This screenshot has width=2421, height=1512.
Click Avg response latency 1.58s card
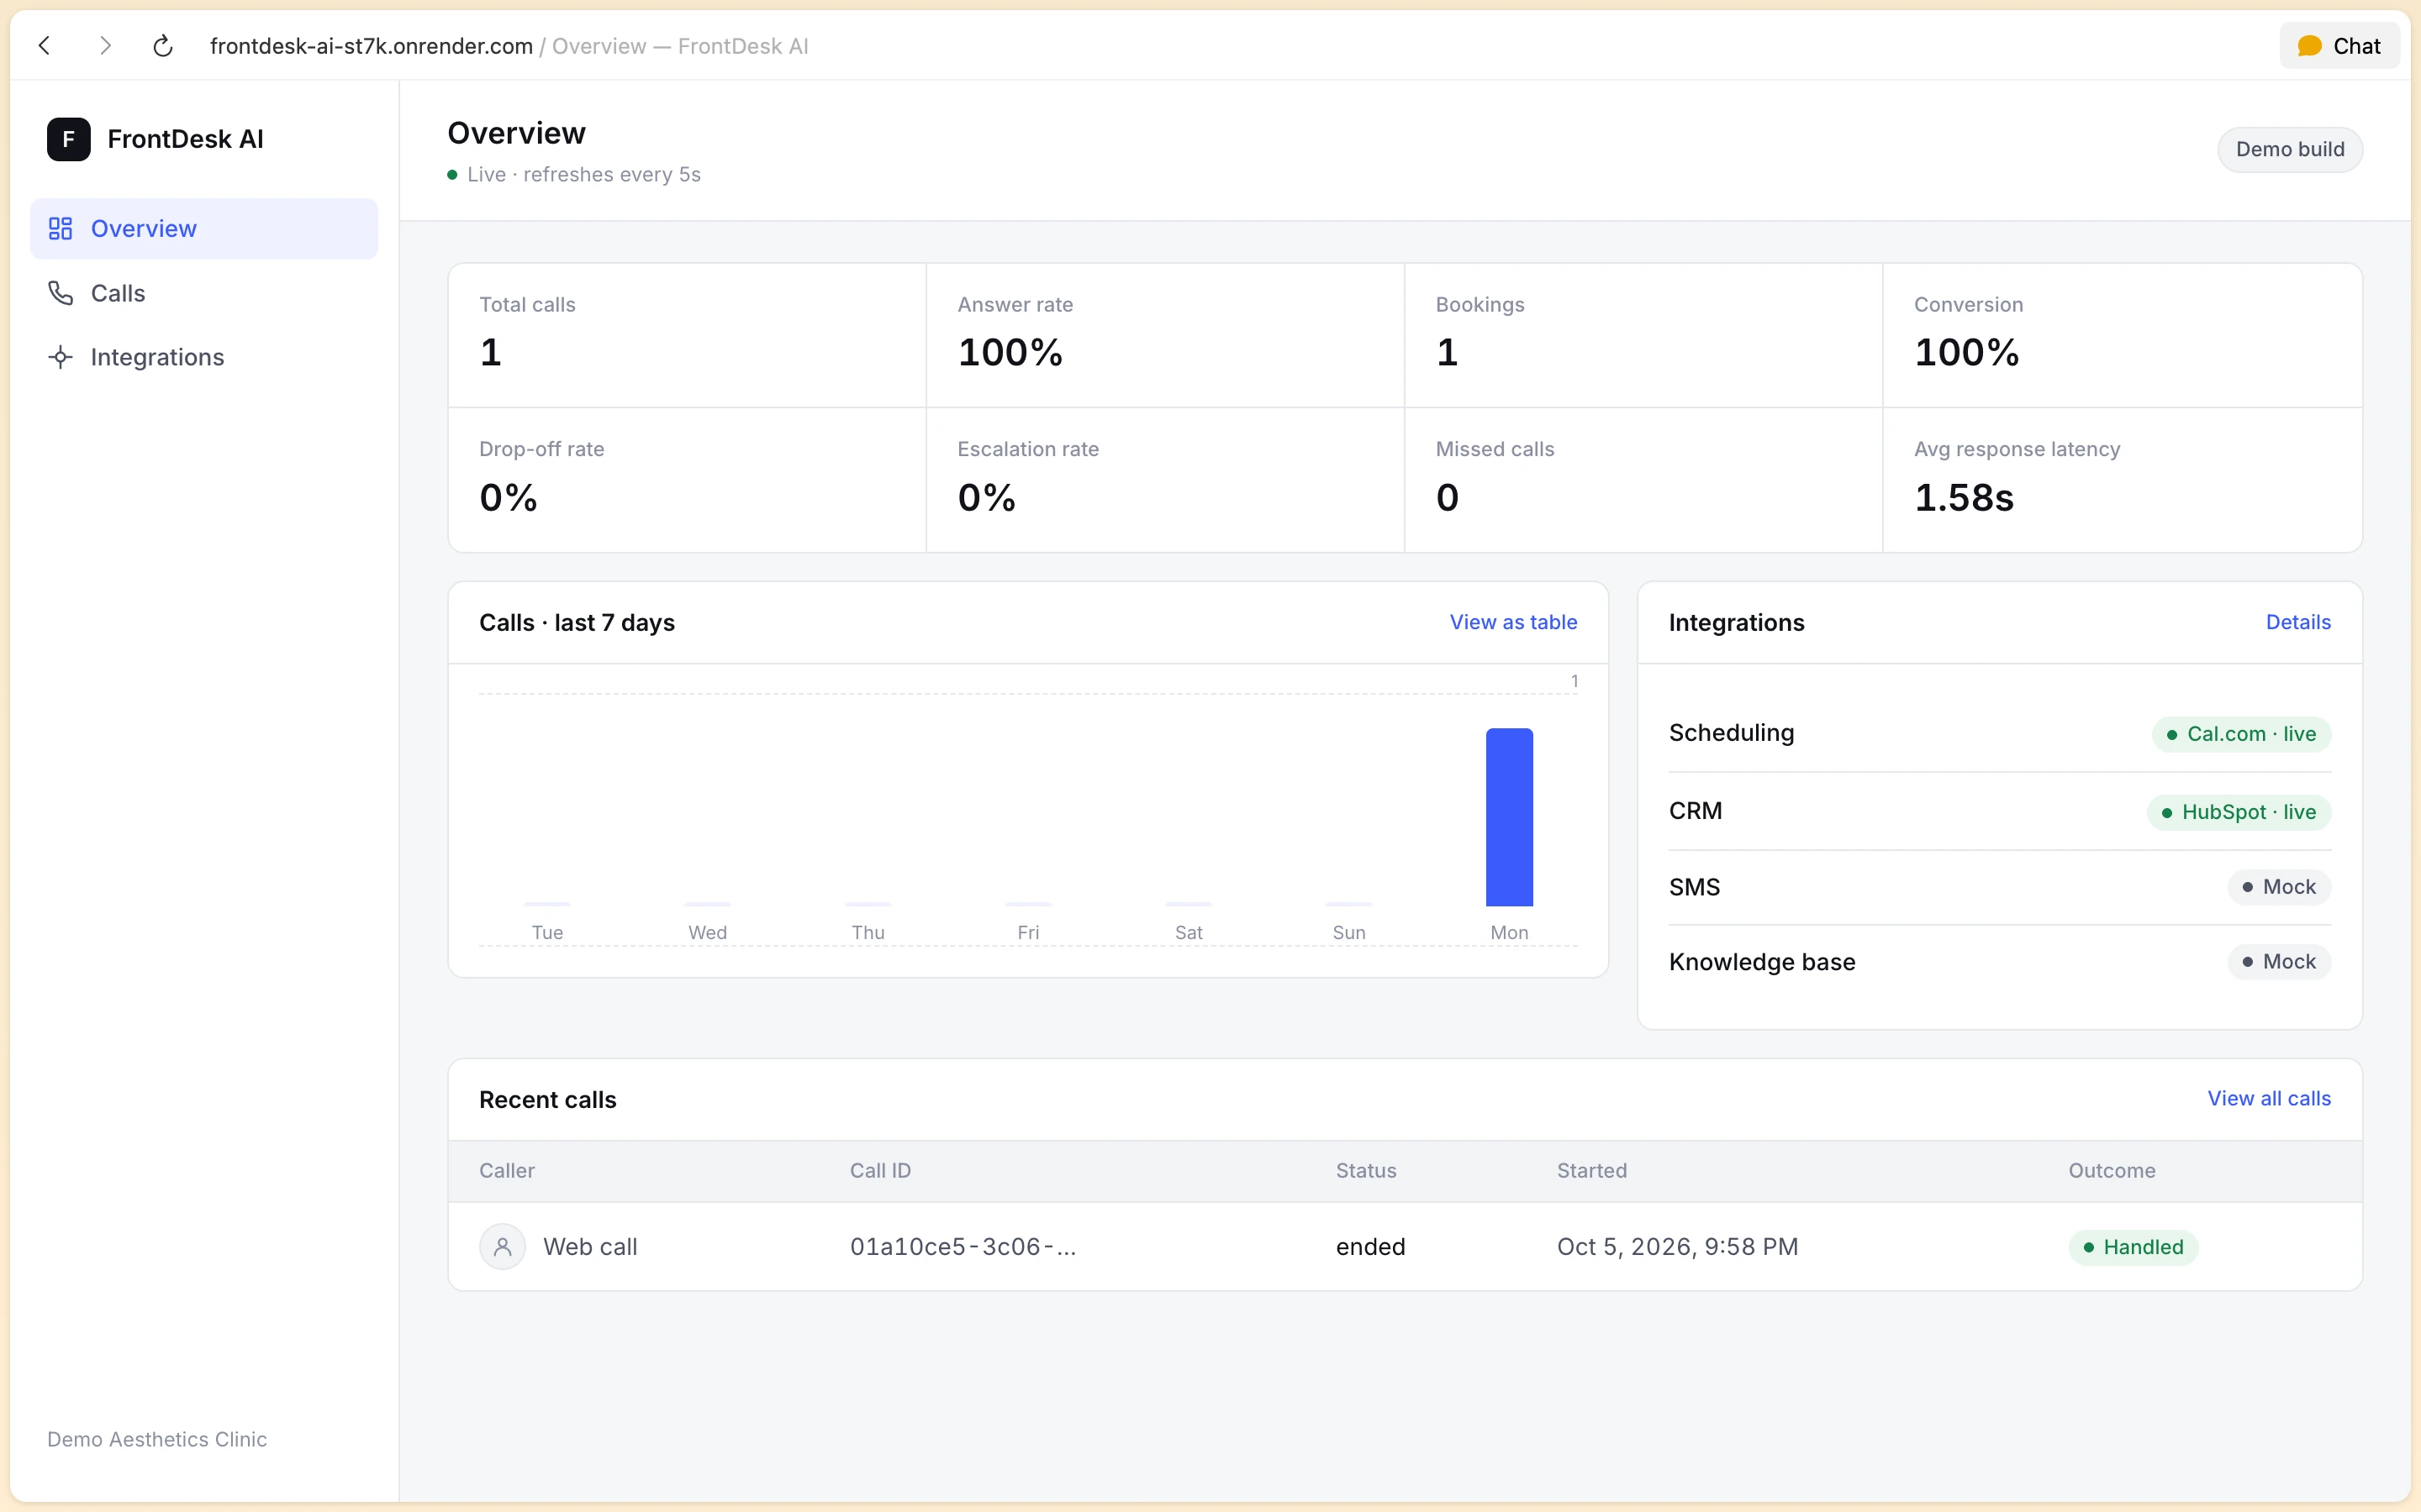click(2123, 480)
